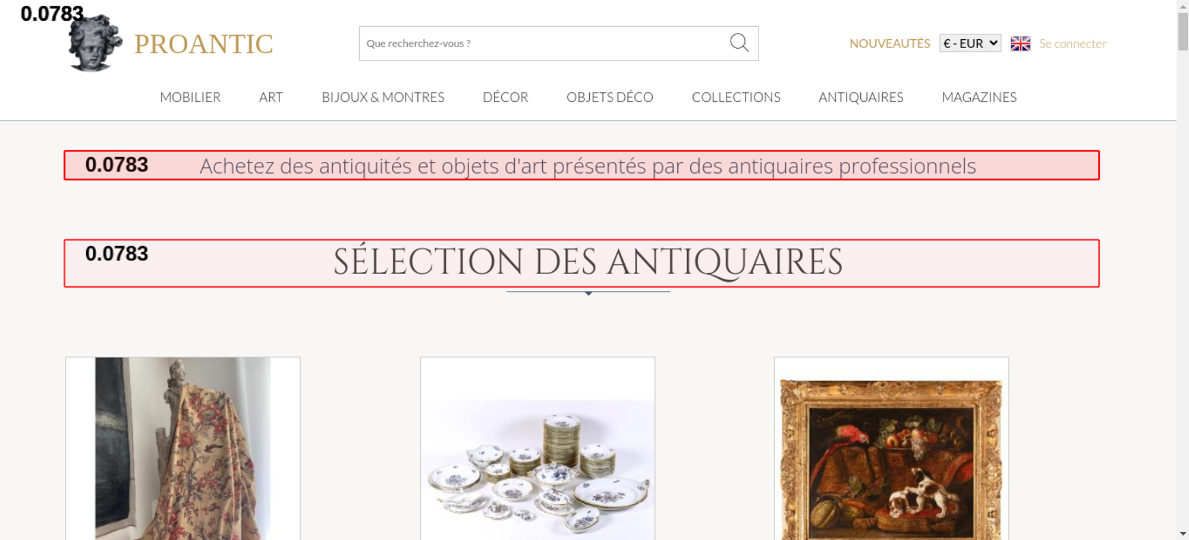
Task: Open the gilt-framed still life painting thumbnail
Action: pos(891,448)
